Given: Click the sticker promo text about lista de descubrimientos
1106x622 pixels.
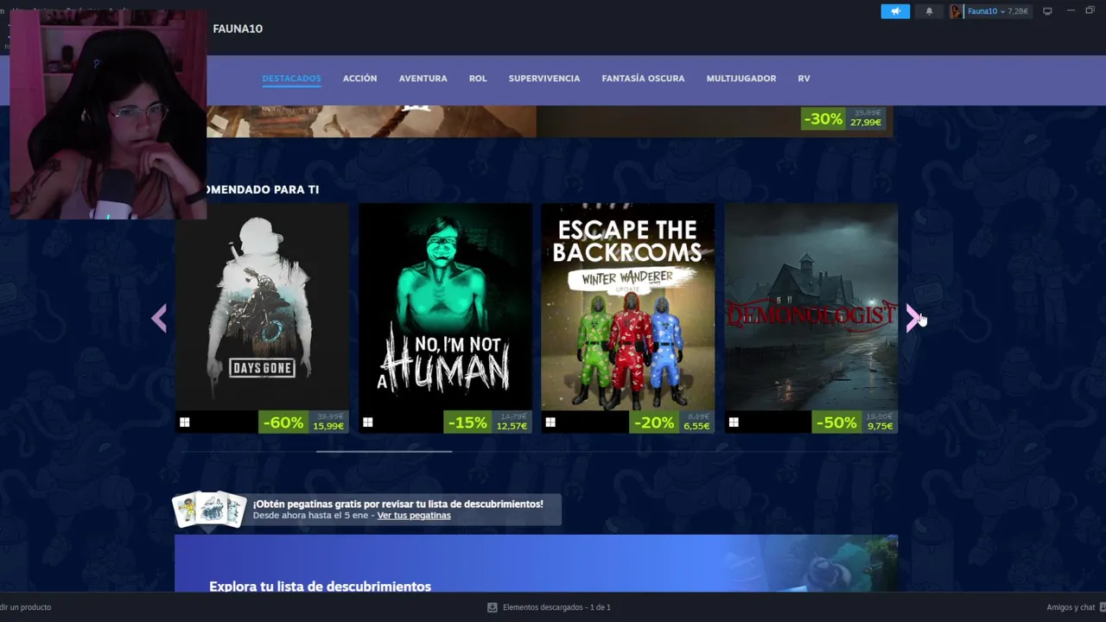Looking at the screenshot, I should [x=398, y=504].
